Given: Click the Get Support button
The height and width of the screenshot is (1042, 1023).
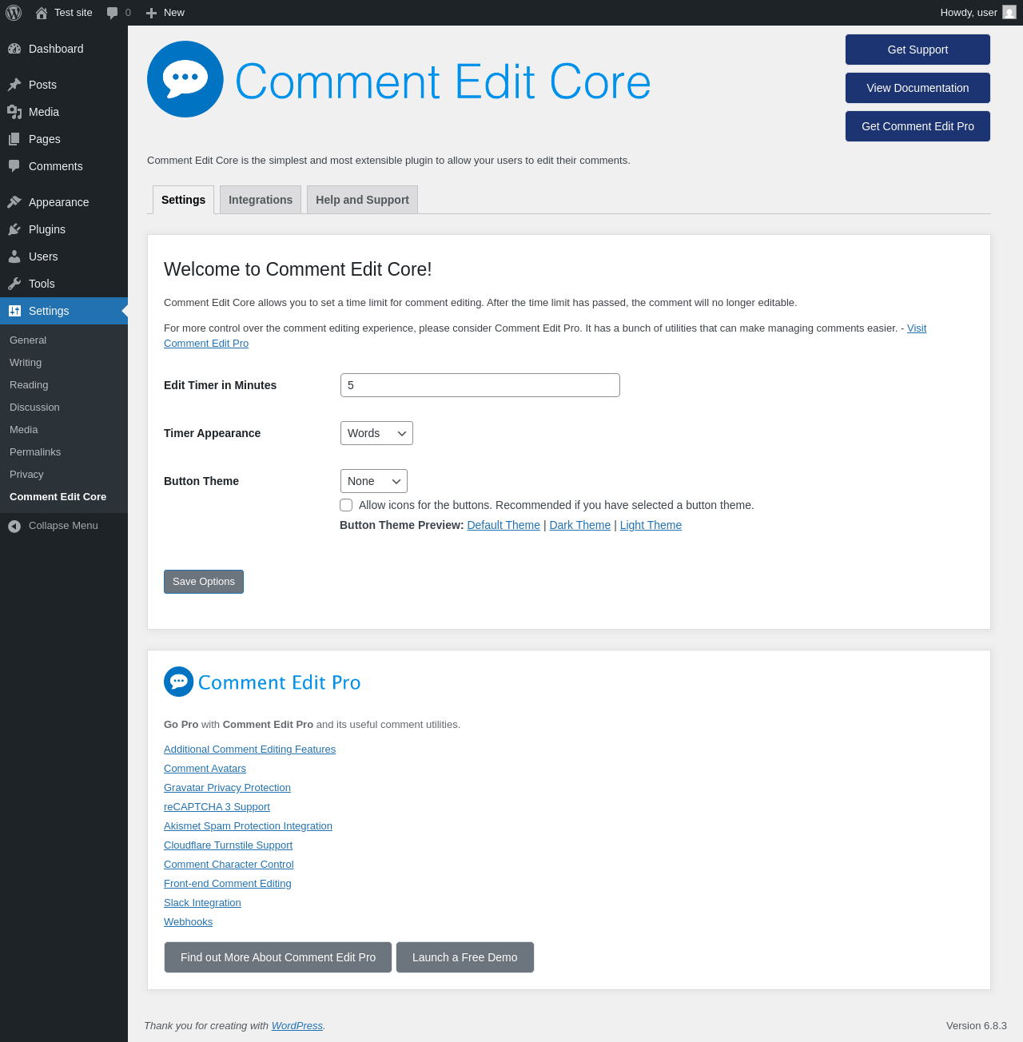Looking at the screenshot, I should point(918,50).
